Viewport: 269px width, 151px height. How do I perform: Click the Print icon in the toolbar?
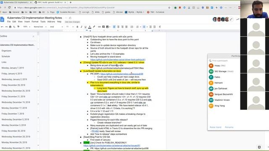10,27
